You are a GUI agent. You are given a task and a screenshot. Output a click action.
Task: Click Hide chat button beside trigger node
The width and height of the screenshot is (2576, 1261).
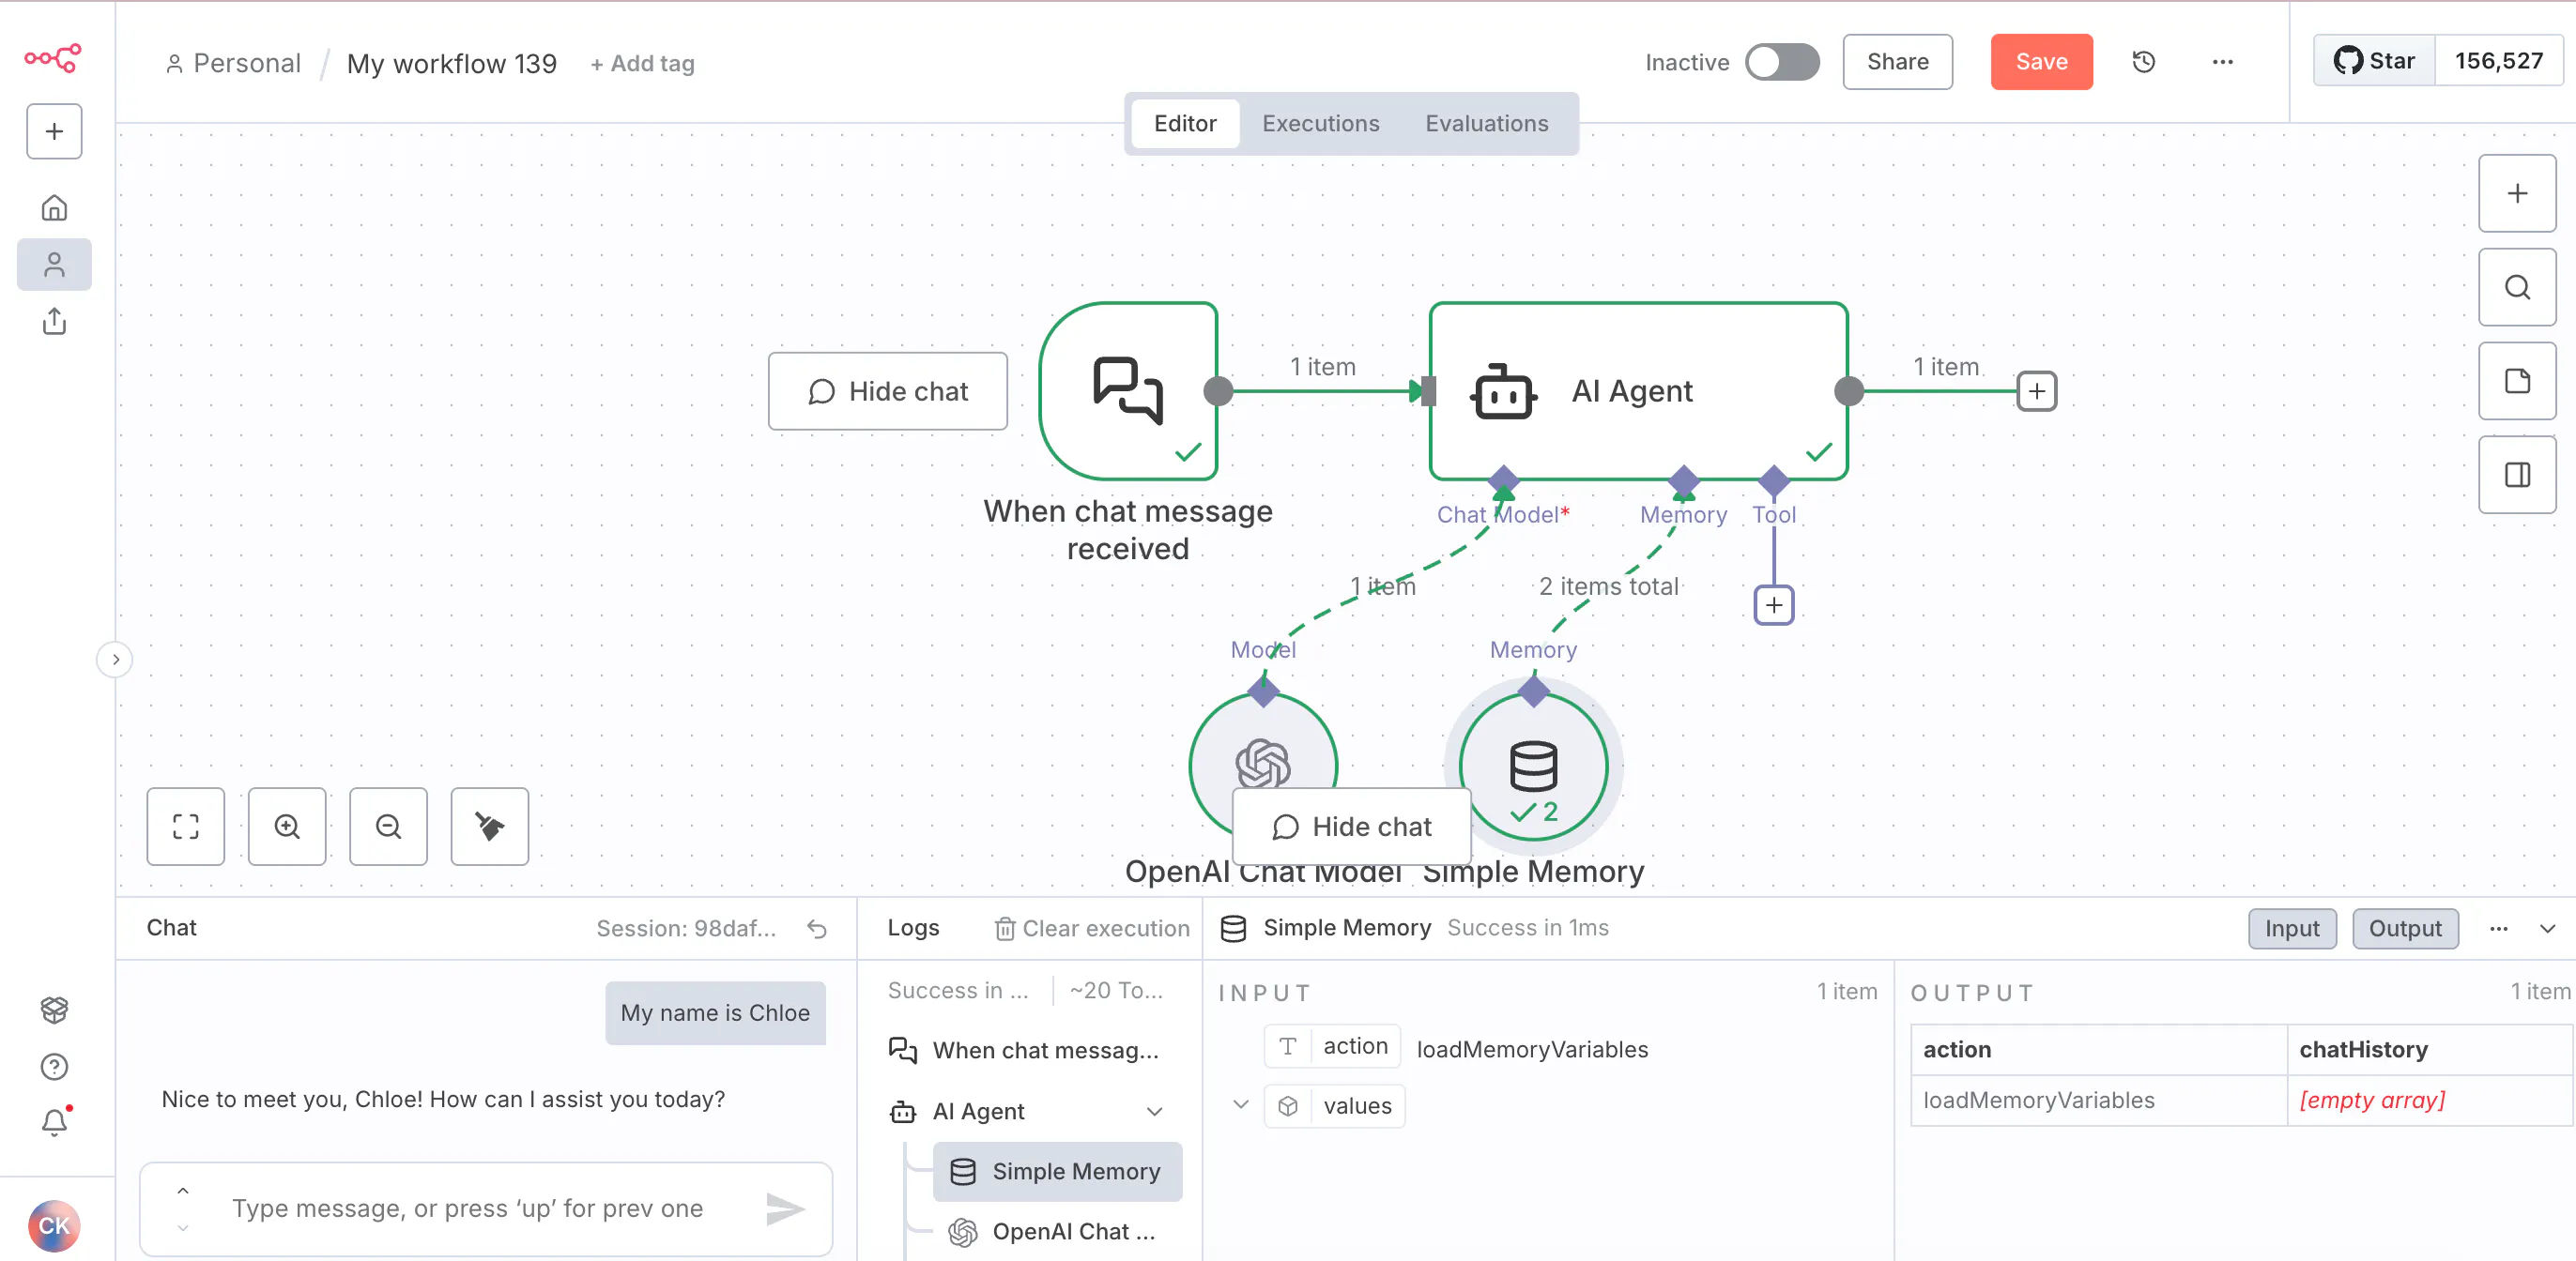point(887,390)
